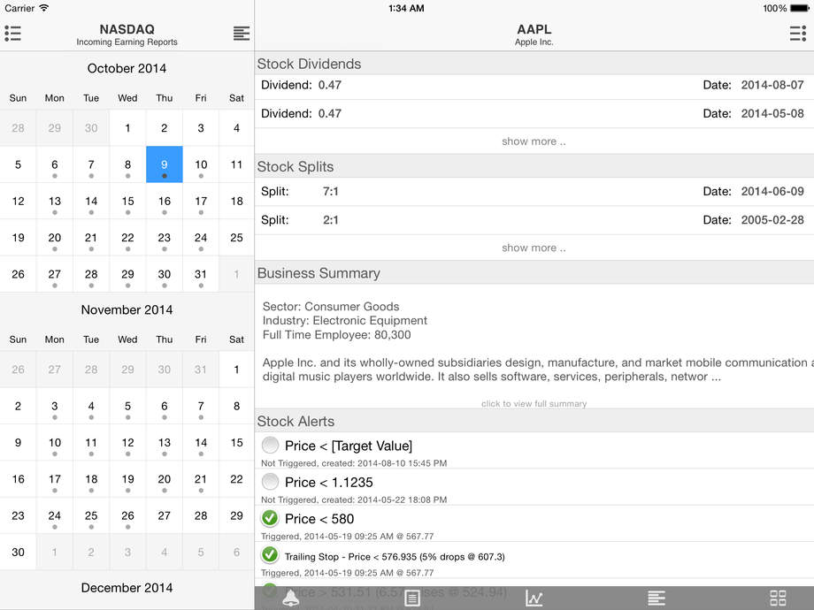The height and width of the screenshot is (610, 814).
Task: Tap the October 2014 month header
Action: pos(127,68)
